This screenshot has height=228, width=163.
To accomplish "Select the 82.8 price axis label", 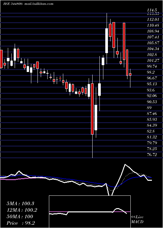I will 151,131.
